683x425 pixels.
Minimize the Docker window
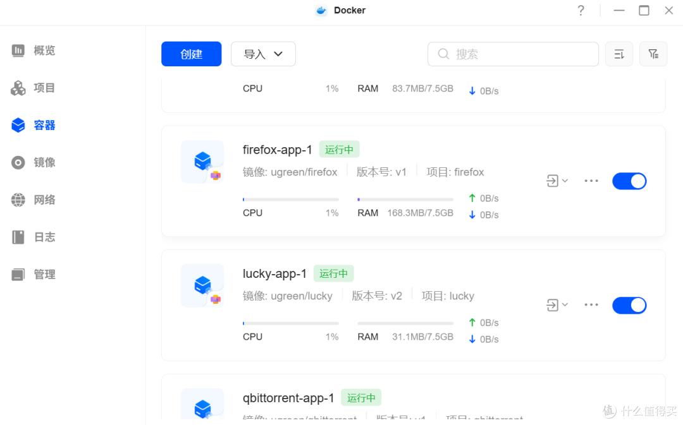click(x=619, y=11)
